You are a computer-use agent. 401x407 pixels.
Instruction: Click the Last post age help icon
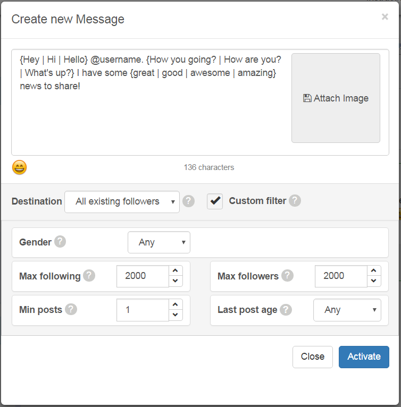(x=286, y=310)
